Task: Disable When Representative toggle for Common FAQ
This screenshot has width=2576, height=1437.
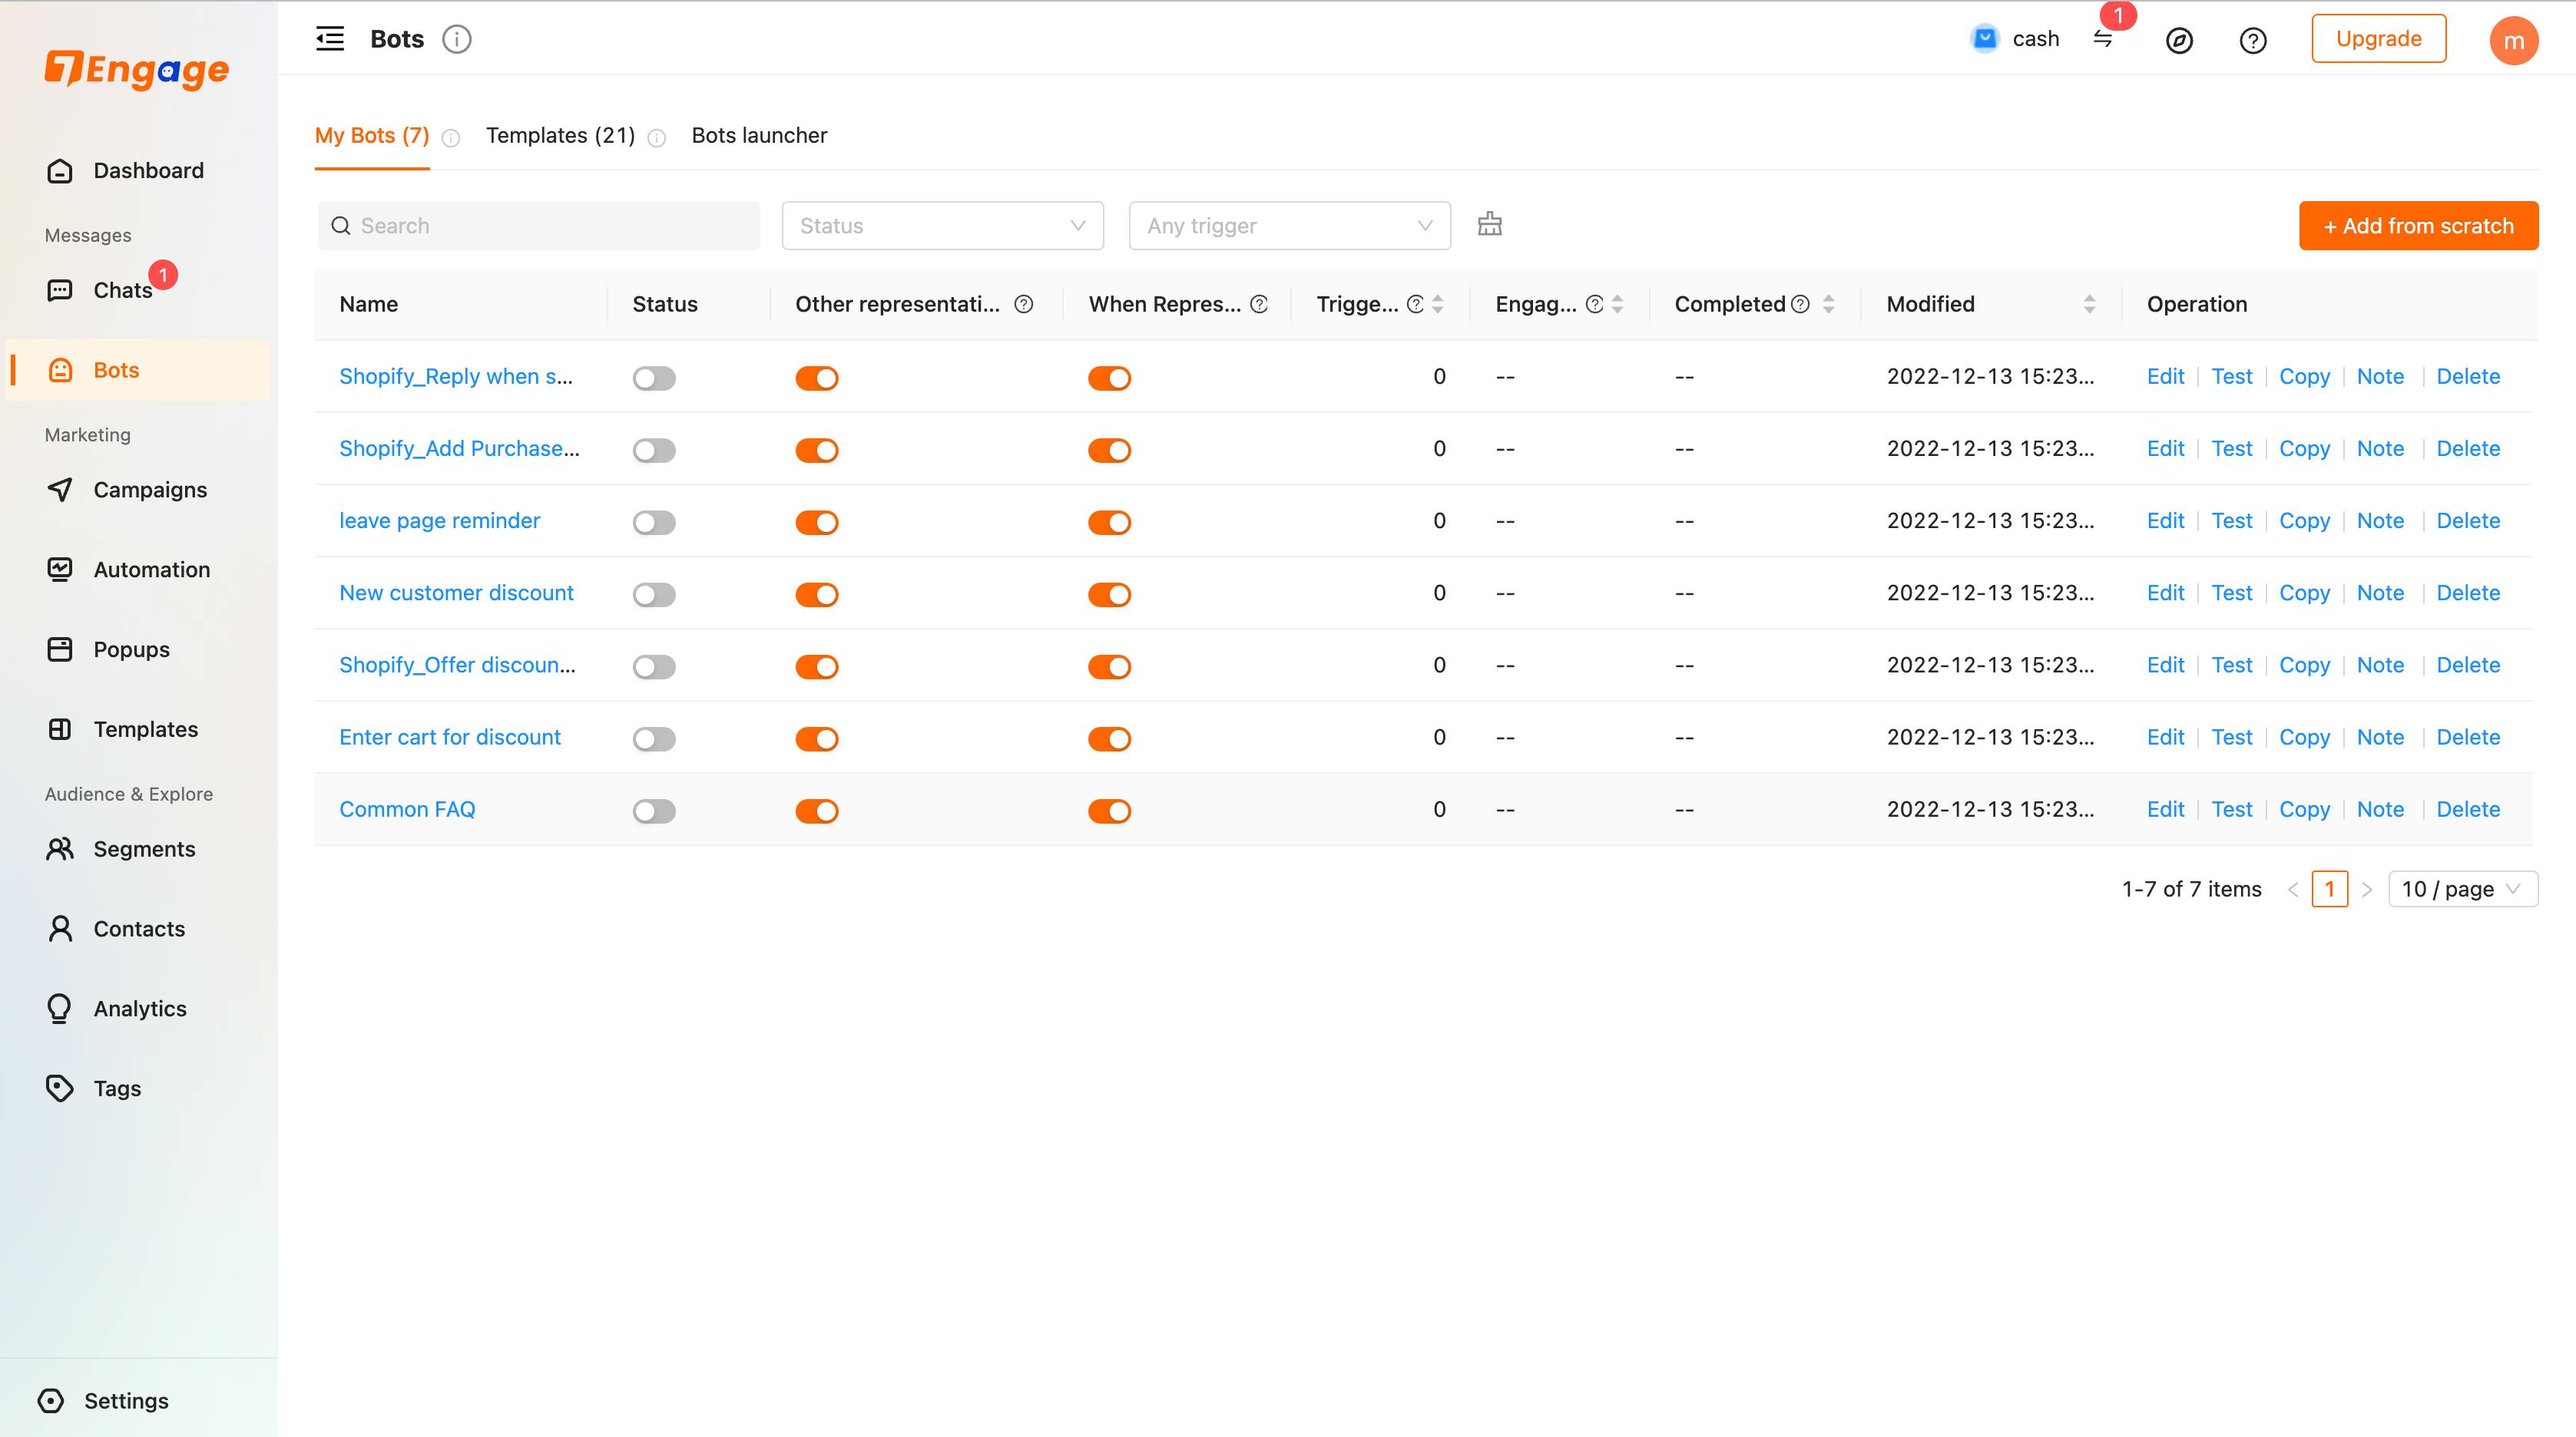Action: [x=1110, y=811]
